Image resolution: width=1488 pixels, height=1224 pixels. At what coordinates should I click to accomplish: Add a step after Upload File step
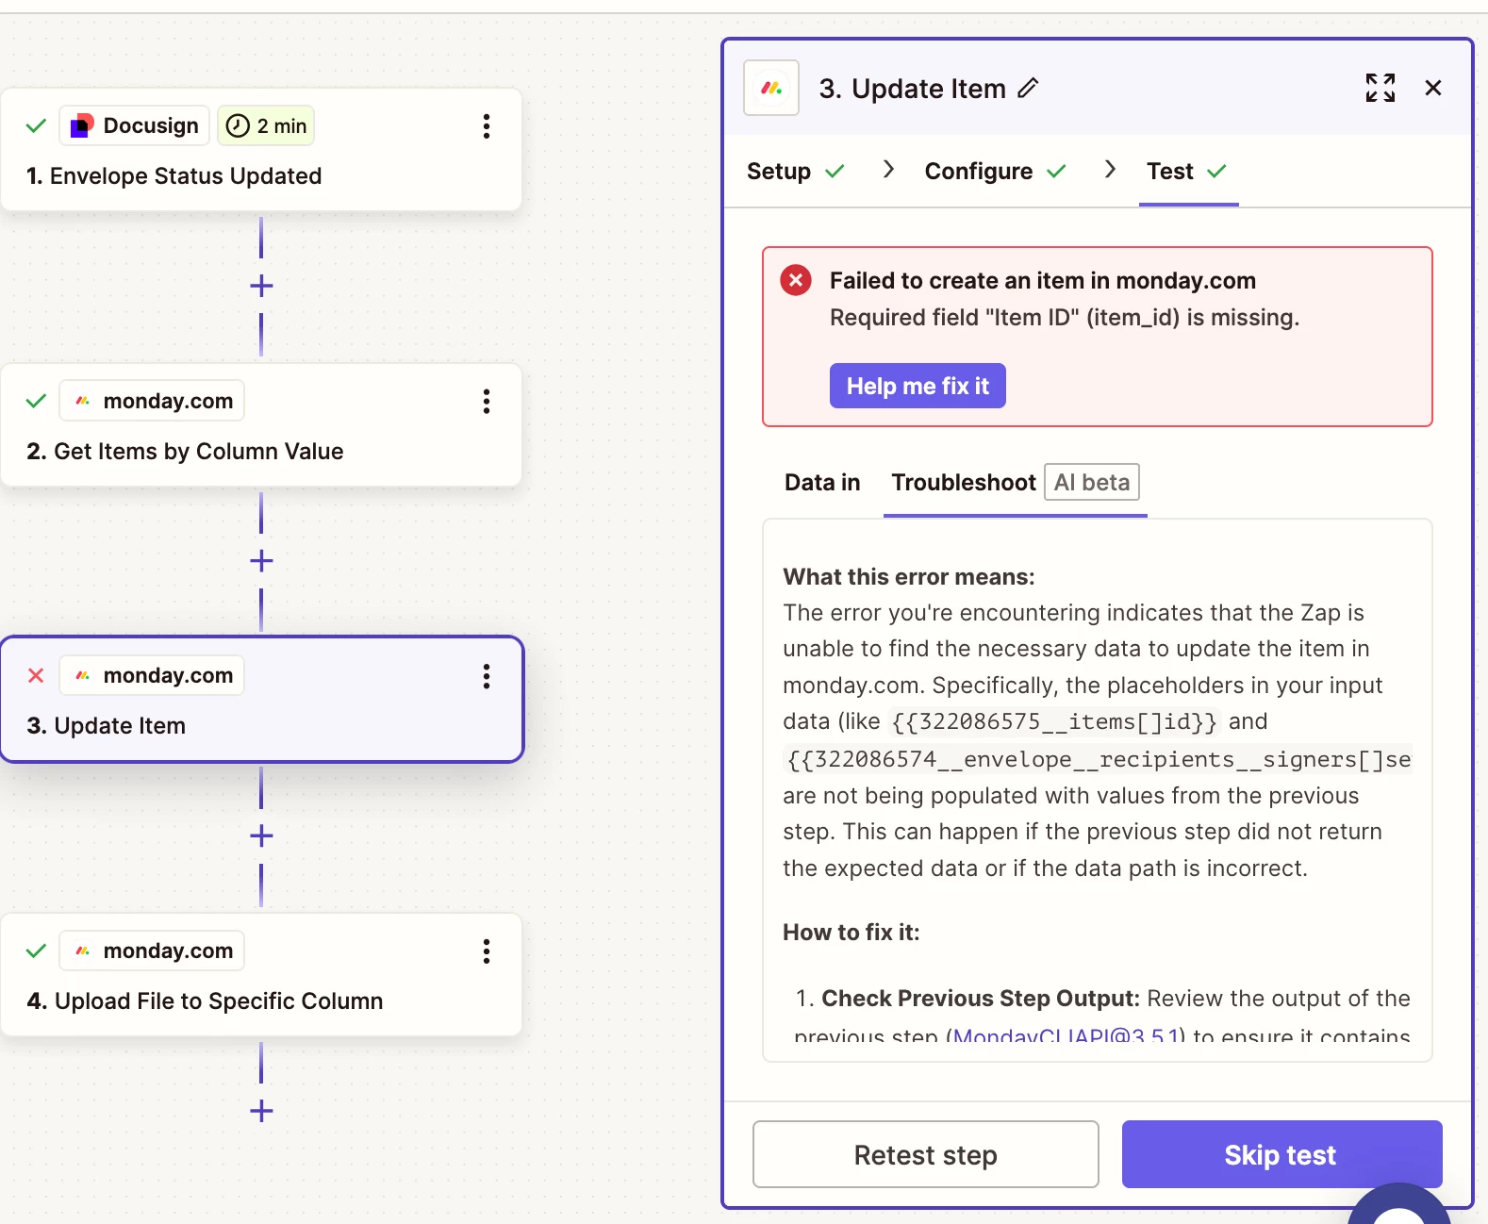point(261,1111)
